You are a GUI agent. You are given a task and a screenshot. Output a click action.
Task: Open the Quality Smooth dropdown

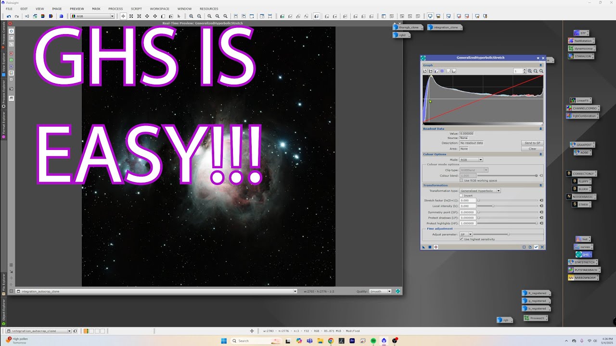pyautogui.click(x=381, y=291)
